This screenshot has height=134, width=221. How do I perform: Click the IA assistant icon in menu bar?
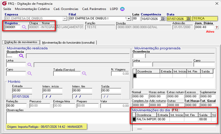(122, 9)
